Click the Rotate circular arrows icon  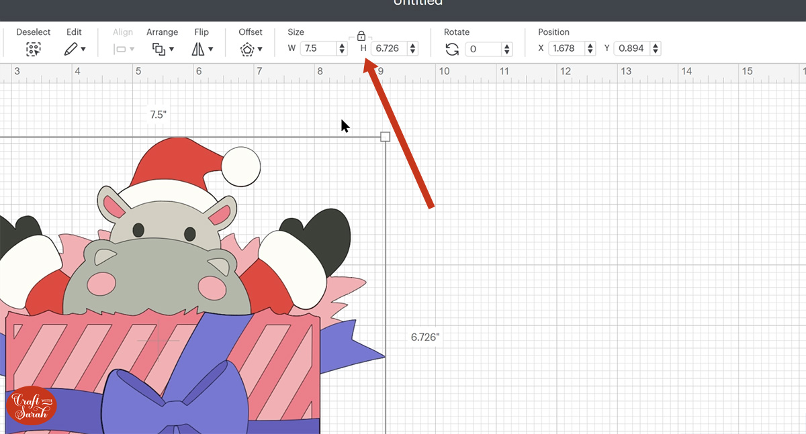(452, 49)
